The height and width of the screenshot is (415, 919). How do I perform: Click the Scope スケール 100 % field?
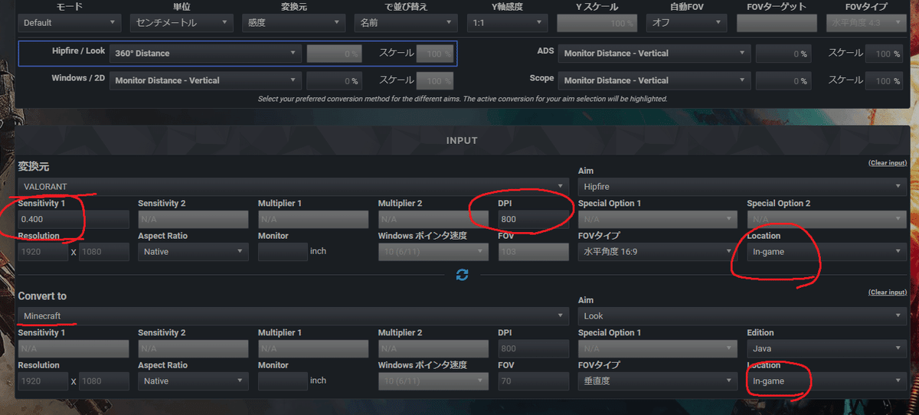tap(883, 80)
